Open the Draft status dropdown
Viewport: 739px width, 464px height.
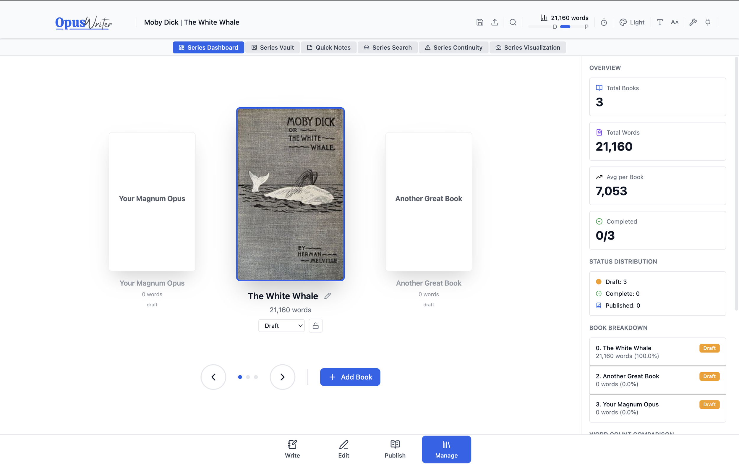pos(281,325)
